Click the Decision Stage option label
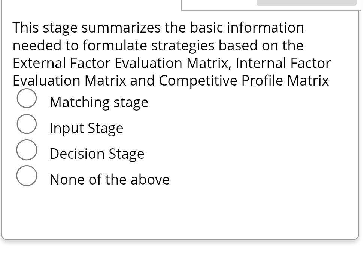Viewport: 364px width, 272px height. (x=97, y=154)
